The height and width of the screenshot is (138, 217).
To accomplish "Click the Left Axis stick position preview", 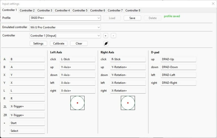I will (x=77, y=103).
